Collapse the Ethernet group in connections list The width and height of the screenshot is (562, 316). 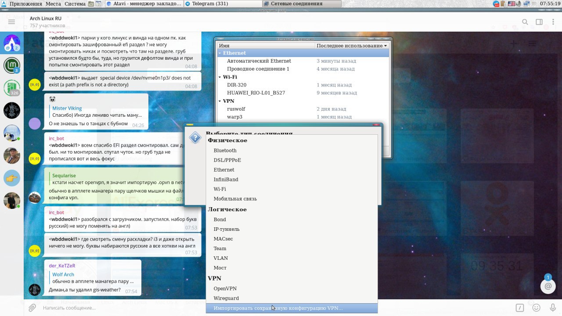click(x=220, y=53)
